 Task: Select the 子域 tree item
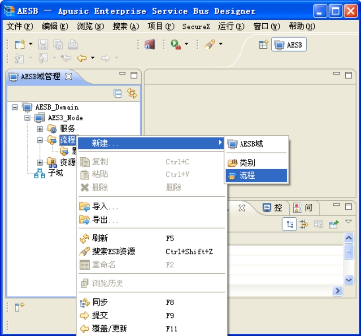pyautogui.click(x=55, y=173)
